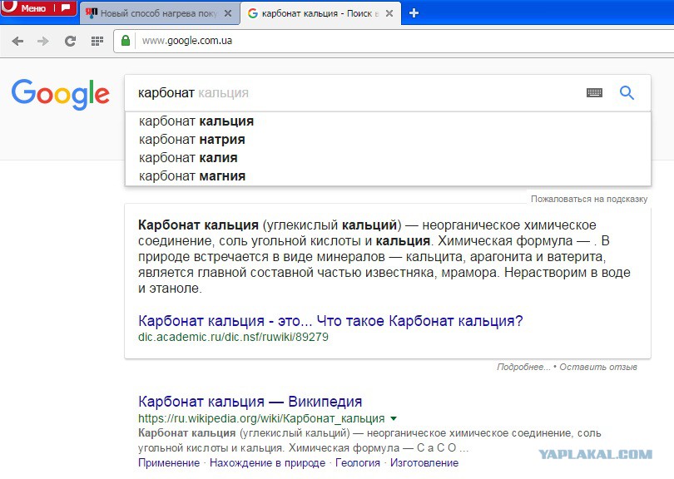Select the 'карбонат кальция - Поиск' tab

(320, 13)
